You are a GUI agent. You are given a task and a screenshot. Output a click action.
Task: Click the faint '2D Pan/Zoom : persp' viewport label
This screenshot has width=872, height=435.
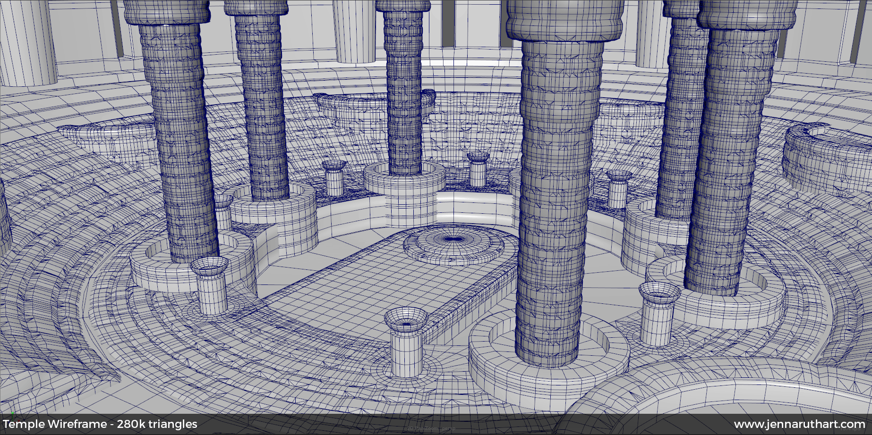(x=431, y=428)
